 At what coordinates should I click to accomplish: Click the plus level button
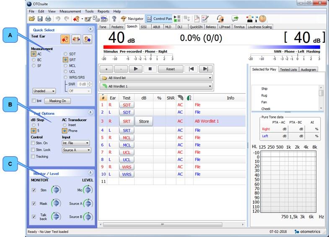[106, 69]
